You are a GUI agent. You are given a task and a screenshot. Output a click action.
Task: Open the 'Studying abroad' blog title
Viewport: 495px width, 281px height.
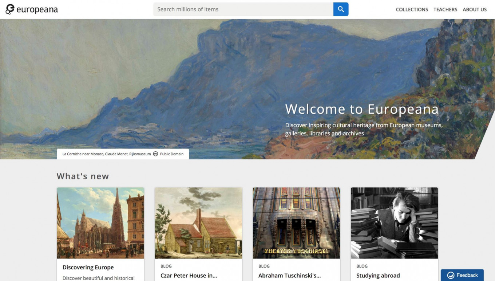[378, 276]
